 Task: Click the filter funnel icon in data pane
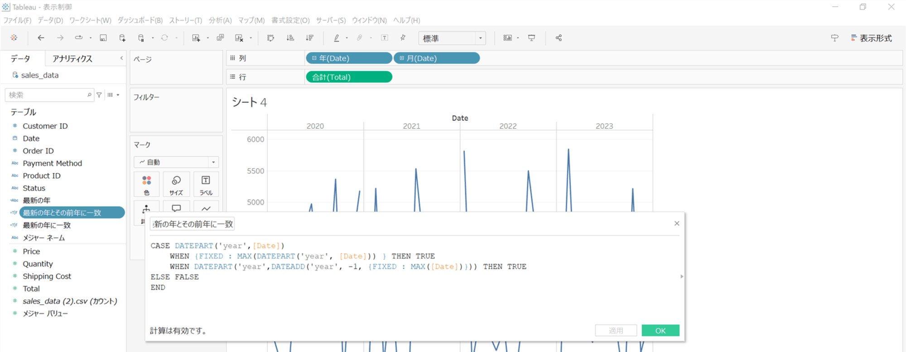[x=99, y=95]
